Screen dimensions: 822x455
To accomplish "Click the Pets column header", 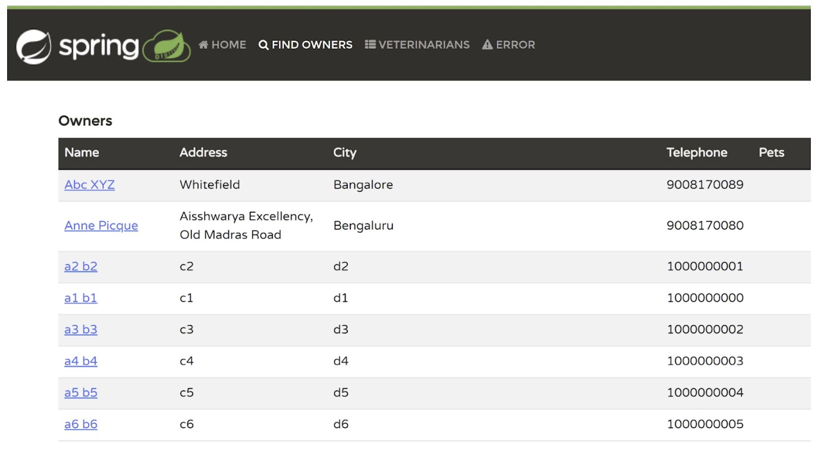I will tap(771, 153).
